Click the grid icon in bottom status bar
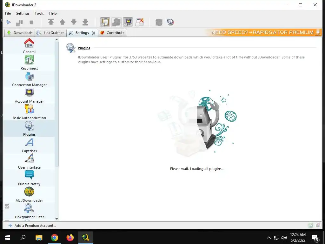This screenshot has height=244, width=325. tap(318, 225)
